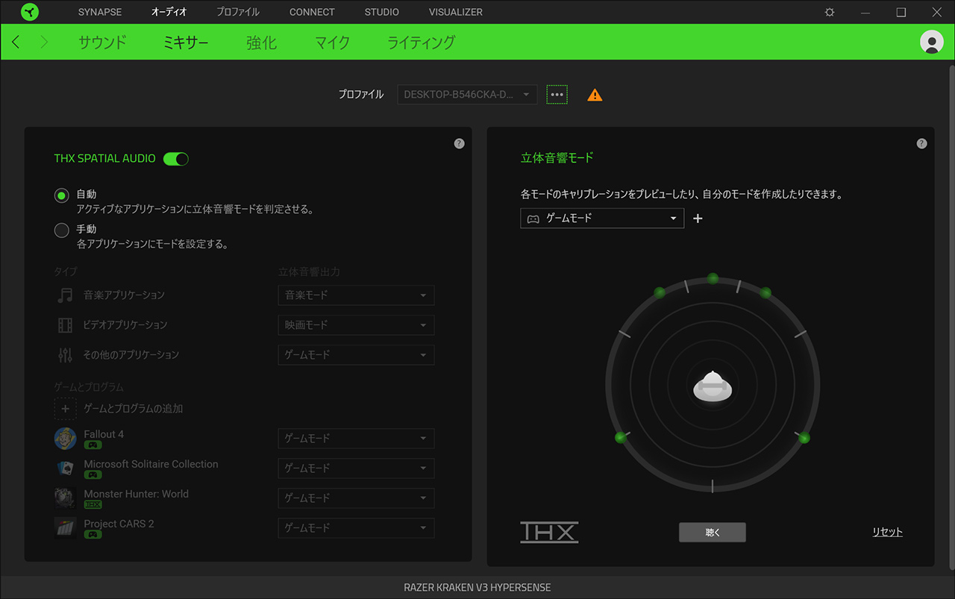The height and width of the screenshot is (599, 955).
Task: Click the add games and programs plus icon
Action: click(x=65, y=409)
